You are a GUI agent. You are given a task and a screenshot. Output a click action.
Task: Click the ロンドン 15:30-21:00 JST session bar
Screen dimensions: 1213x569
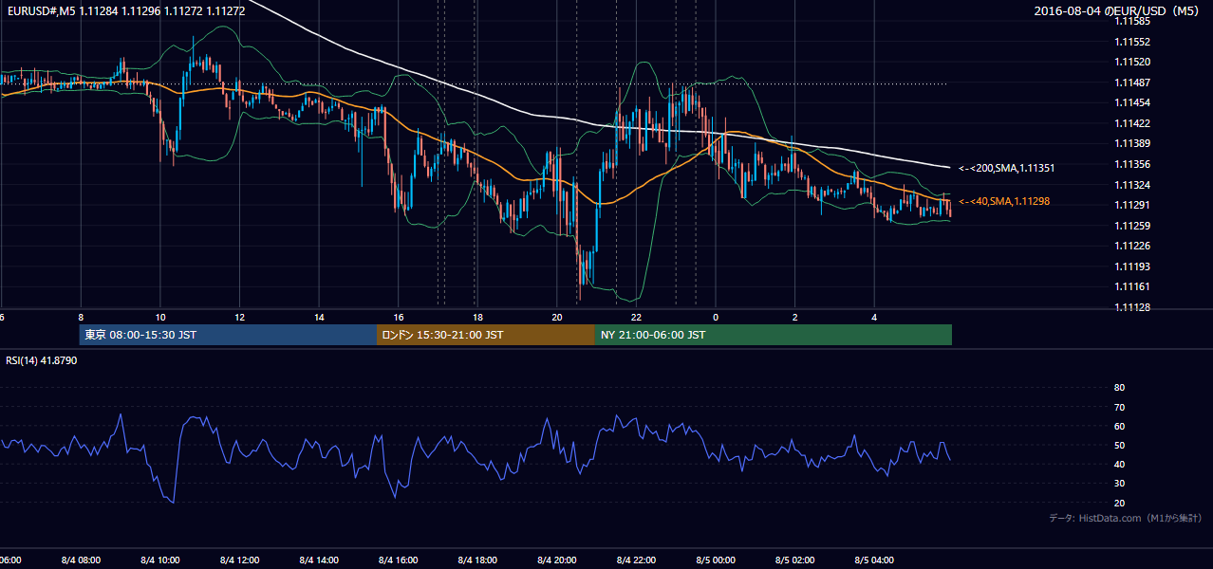[486, 335]
